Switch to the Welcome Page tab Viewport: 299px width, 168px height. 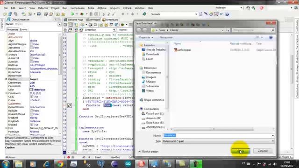click(x=74, y=20)
